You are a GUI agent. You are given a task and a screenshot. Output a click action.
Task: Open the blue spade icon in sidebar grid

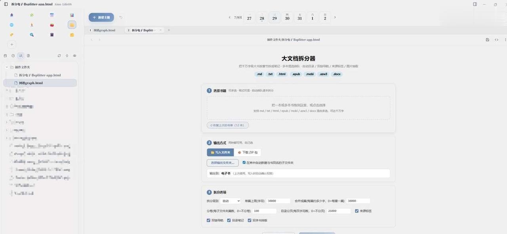(x=11, y=15)
